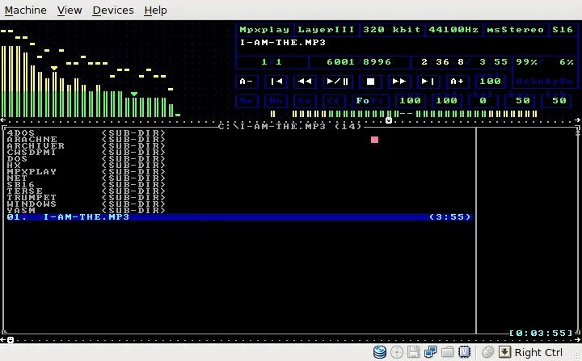Viewport: 582px width, 361px height.
Task: Open the NET sub-directory
Action: click(x=86, y=178)
